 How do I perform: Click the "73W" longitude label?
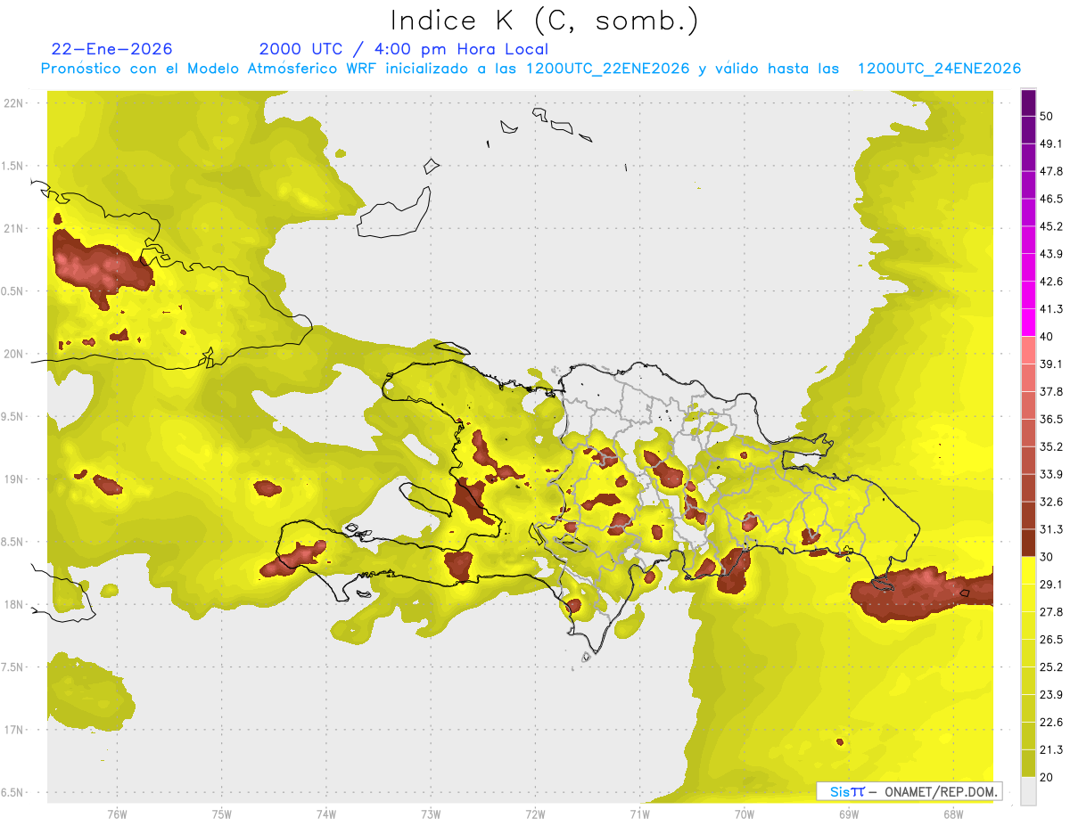(x=431, y=814)
